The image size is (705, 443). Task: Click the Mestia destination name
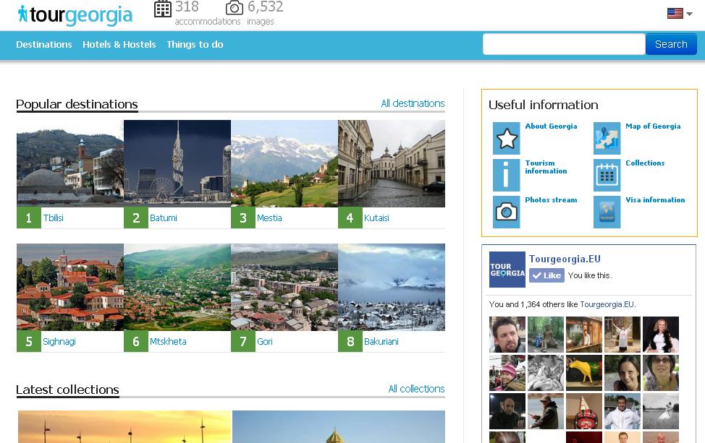click(269, 218)
